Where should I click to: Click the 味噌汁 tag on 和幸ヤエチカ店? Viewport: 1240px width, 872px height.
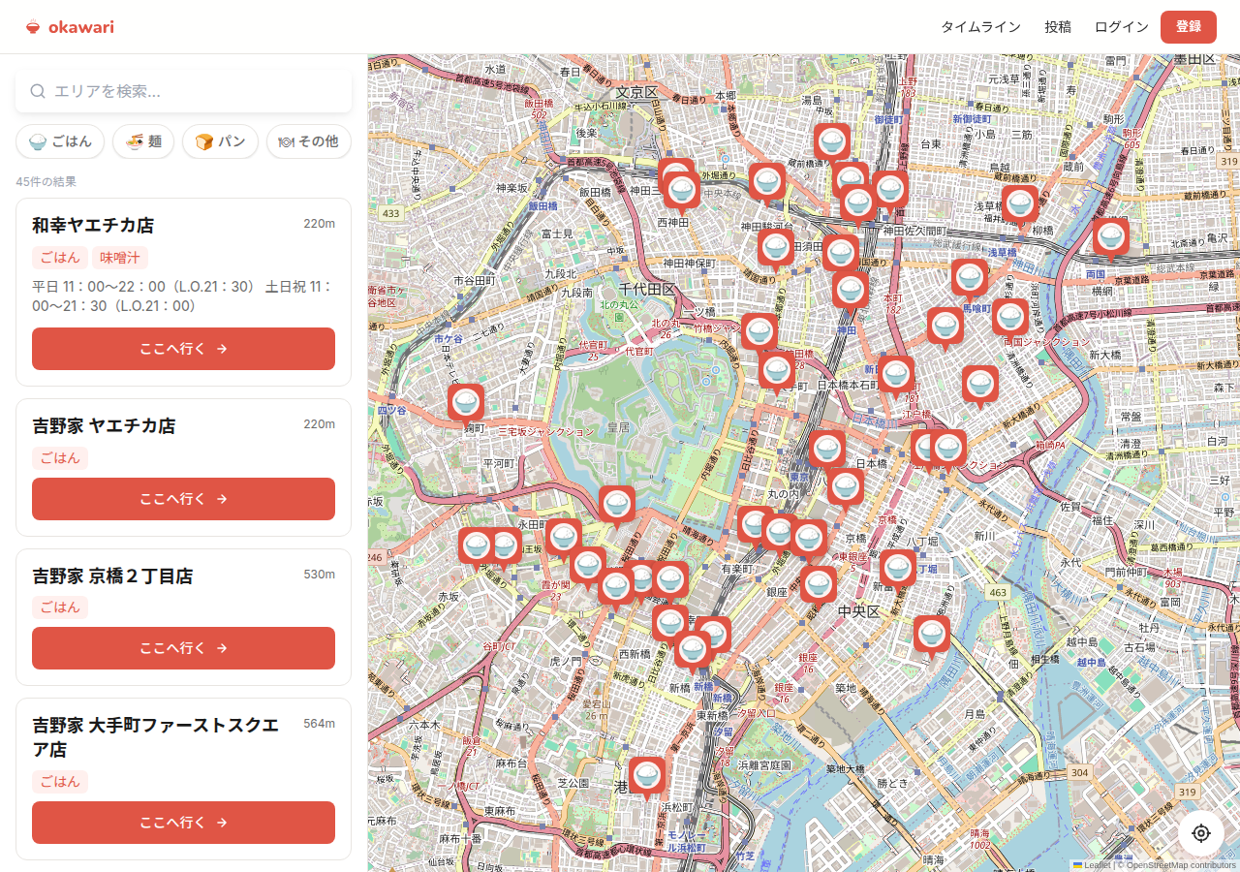pyautogui.click(x=120, y=258)
